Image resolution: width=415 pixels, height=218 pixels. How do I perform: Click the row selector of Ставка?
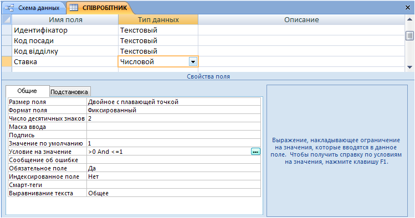click(7, 62)
